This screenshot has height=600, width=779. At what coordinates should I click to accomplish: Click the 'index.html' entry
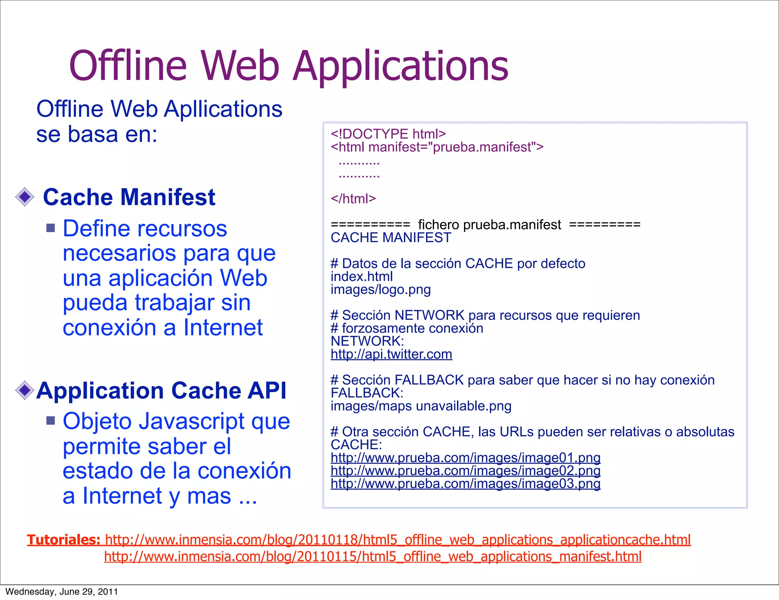click(362, 276)
